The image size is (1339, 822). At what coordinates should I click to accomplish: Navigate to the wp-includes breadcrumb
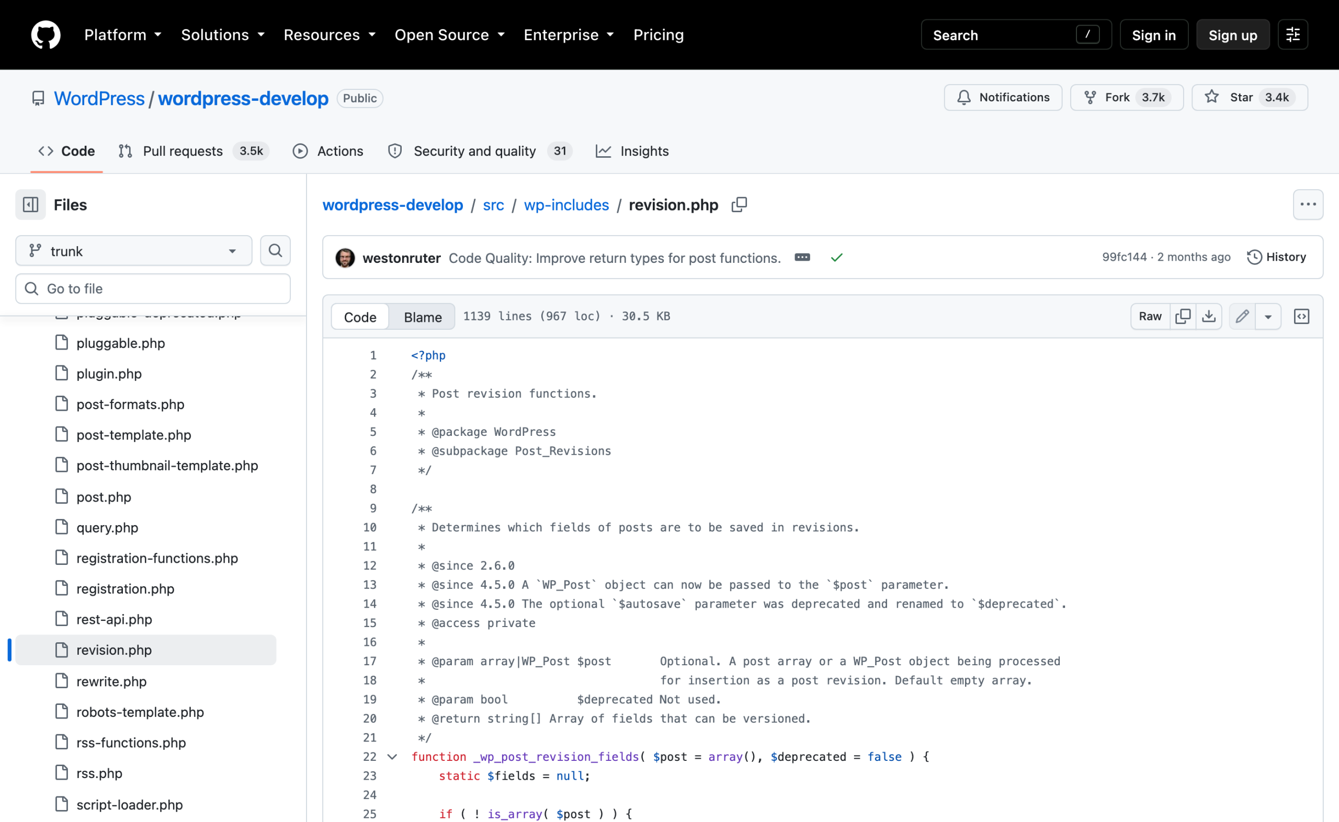[x=566, y=205]
